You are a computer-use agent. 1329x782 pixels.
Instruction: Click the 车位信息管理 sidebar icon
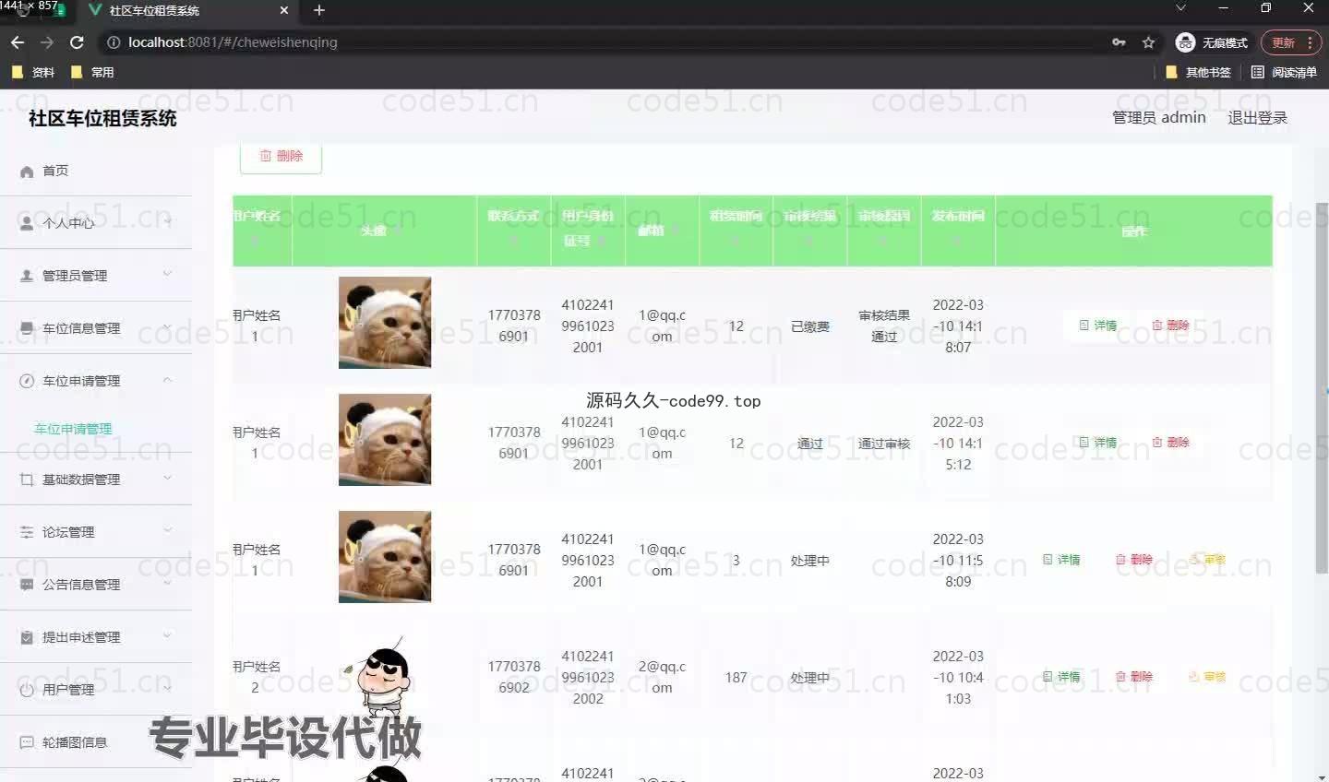click(27, 328)
